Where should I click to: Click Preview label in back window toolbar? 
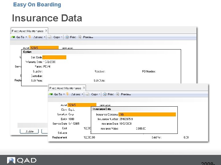[88, 37]
